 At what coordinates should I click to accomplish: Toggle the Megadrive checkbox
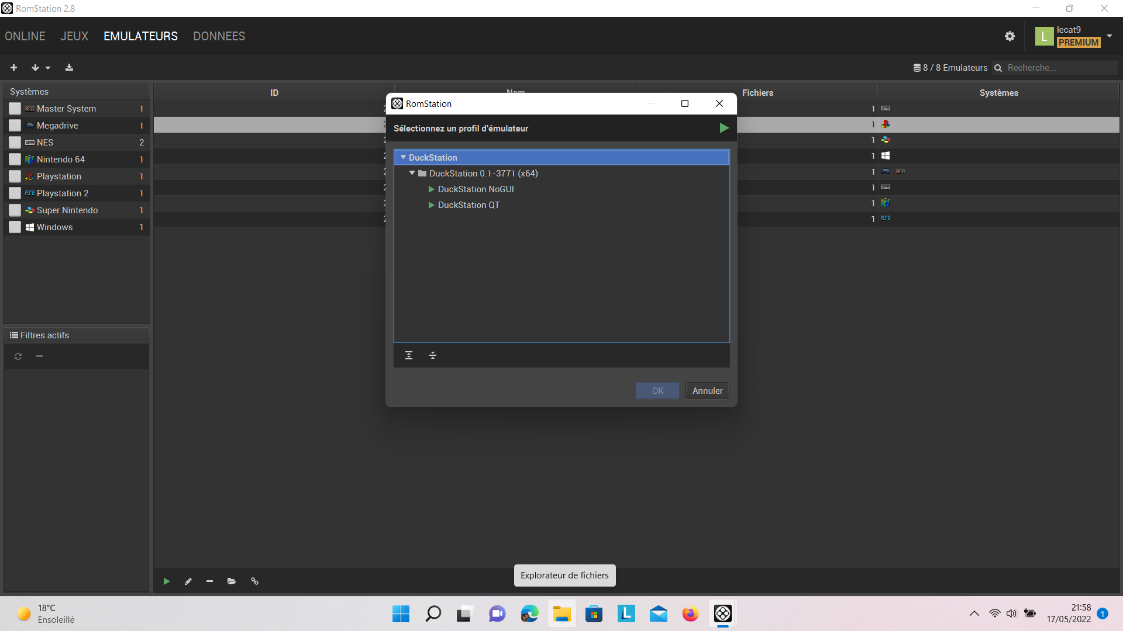tap(15, 126)
